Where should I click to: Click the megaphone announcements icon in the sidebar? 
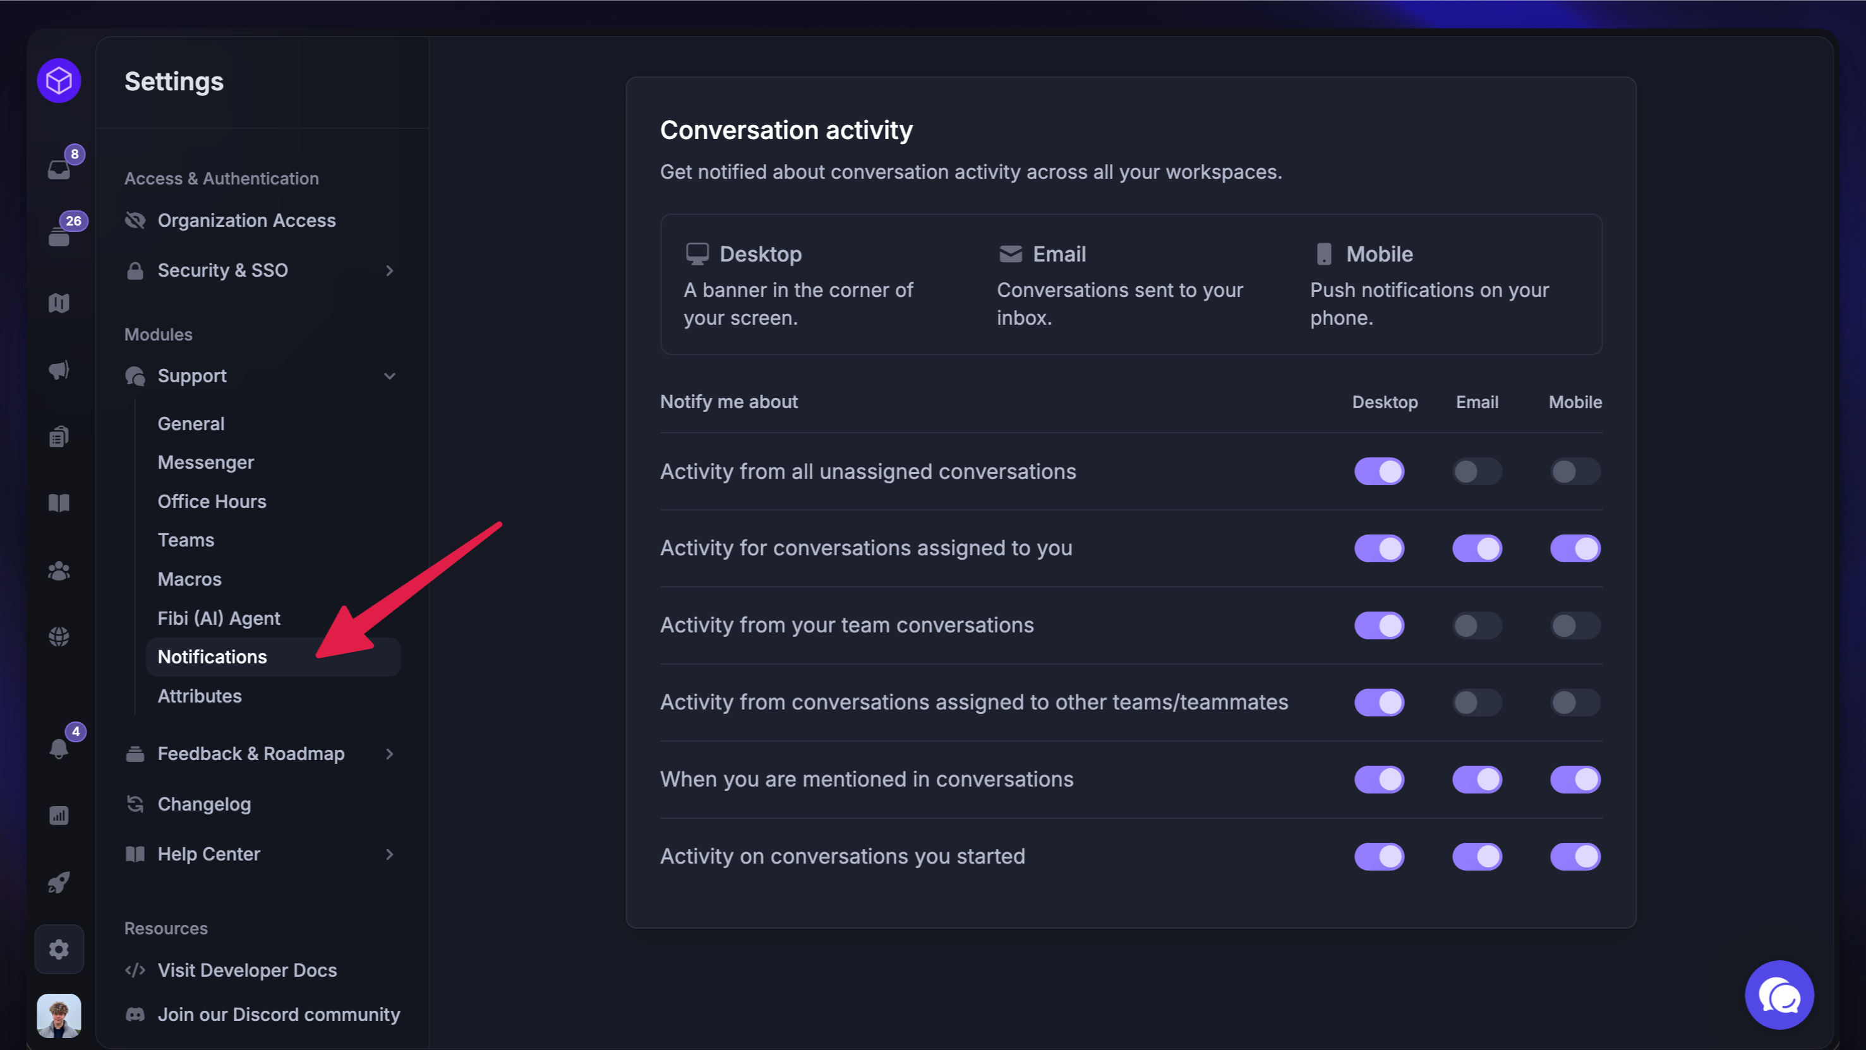coord(59,370)
